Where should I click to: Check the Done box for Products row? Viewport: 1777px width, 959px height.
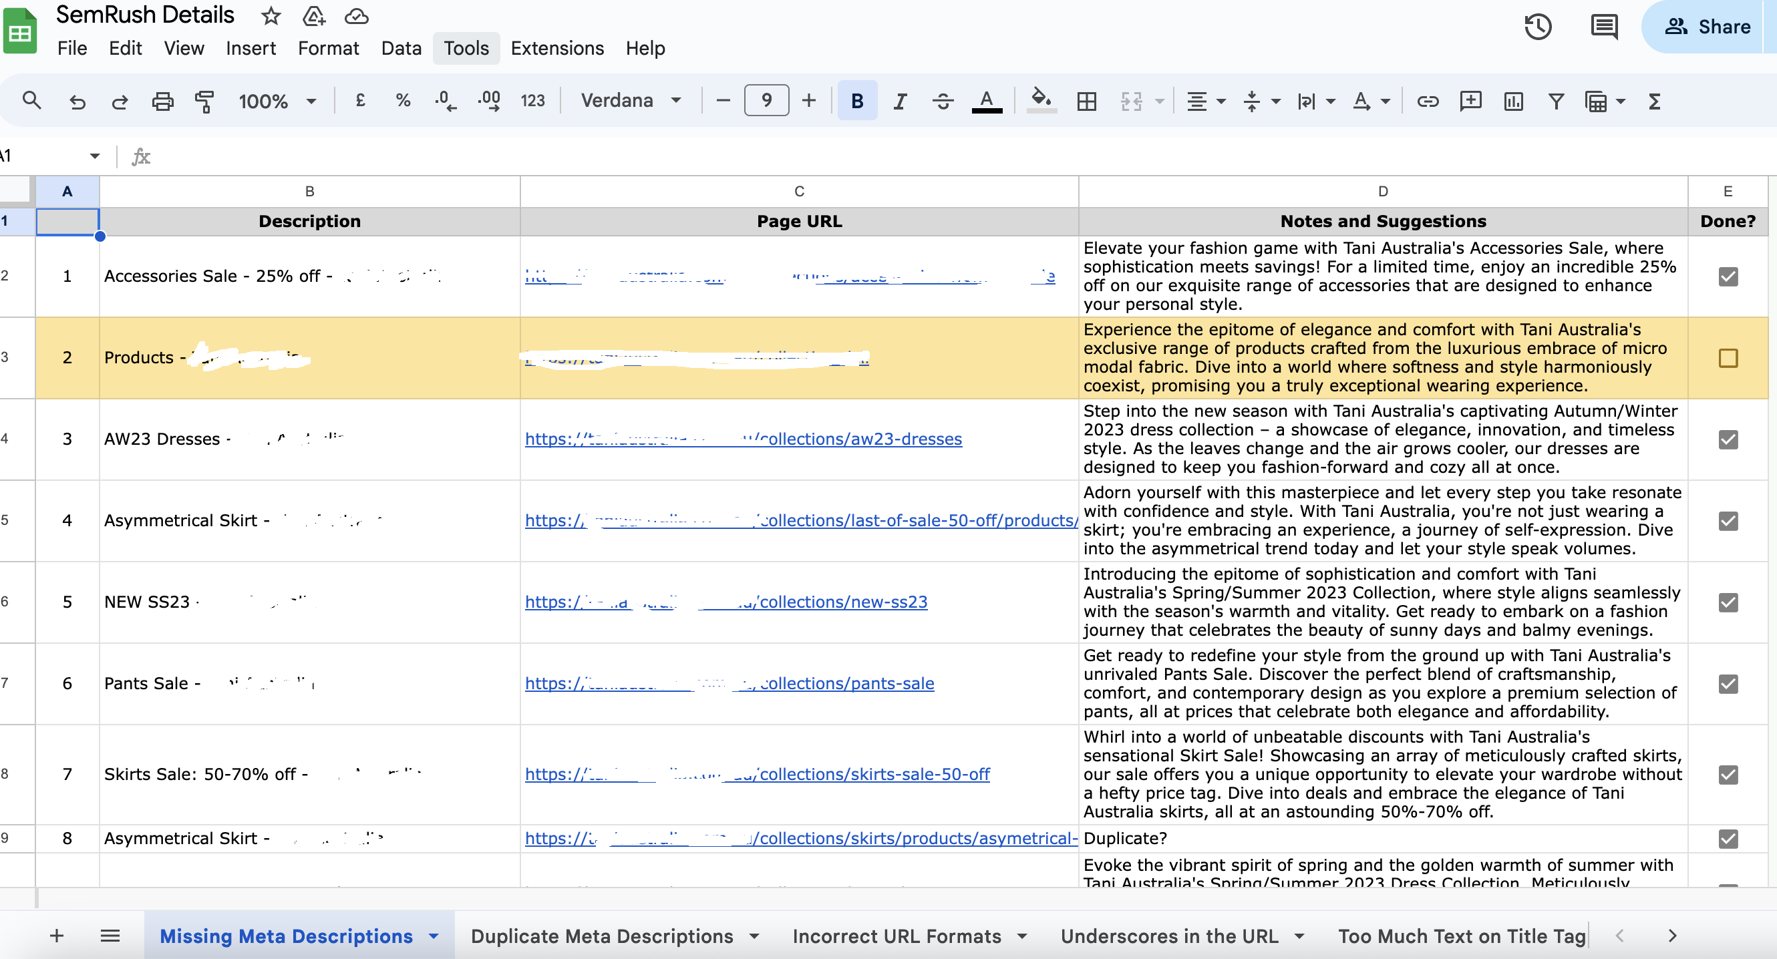1728,358
